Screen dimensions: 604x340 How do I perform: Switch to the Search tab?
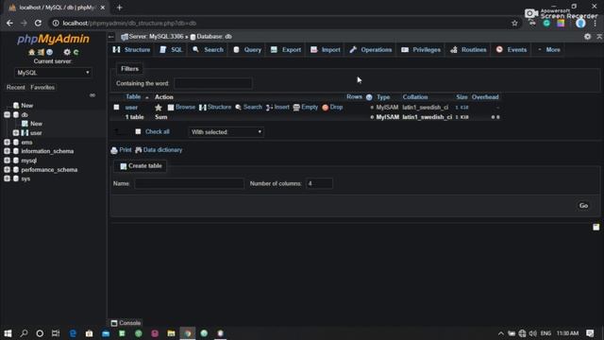pyautogui.click(x=208, y=50)
